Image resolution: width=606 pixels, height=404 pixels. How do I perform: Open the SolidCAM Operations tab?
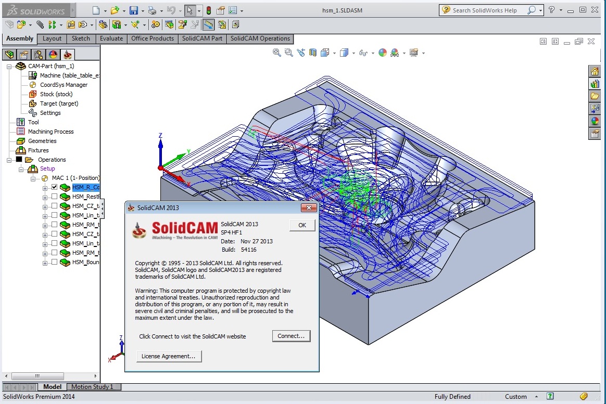(260, 38)
